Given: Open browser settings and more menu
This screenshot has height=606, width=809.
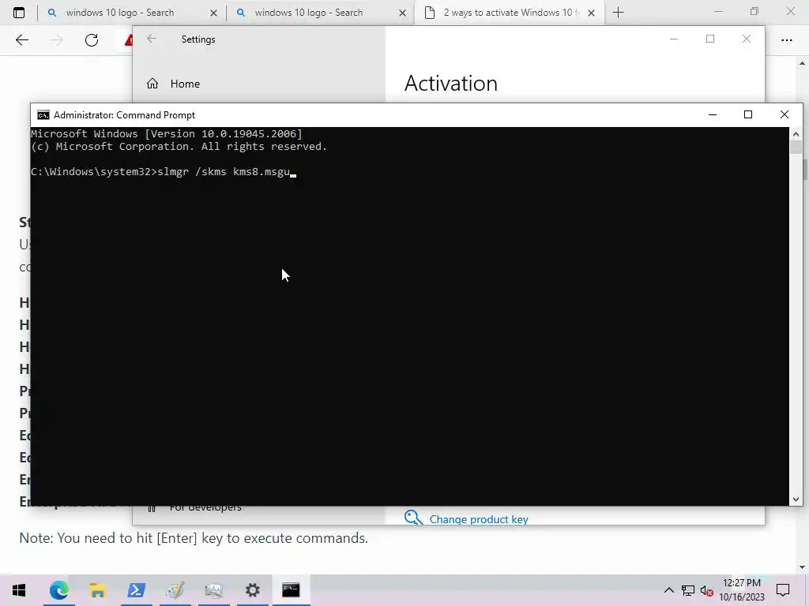Looking at the screenshot, I should click(x=786, y=40).
